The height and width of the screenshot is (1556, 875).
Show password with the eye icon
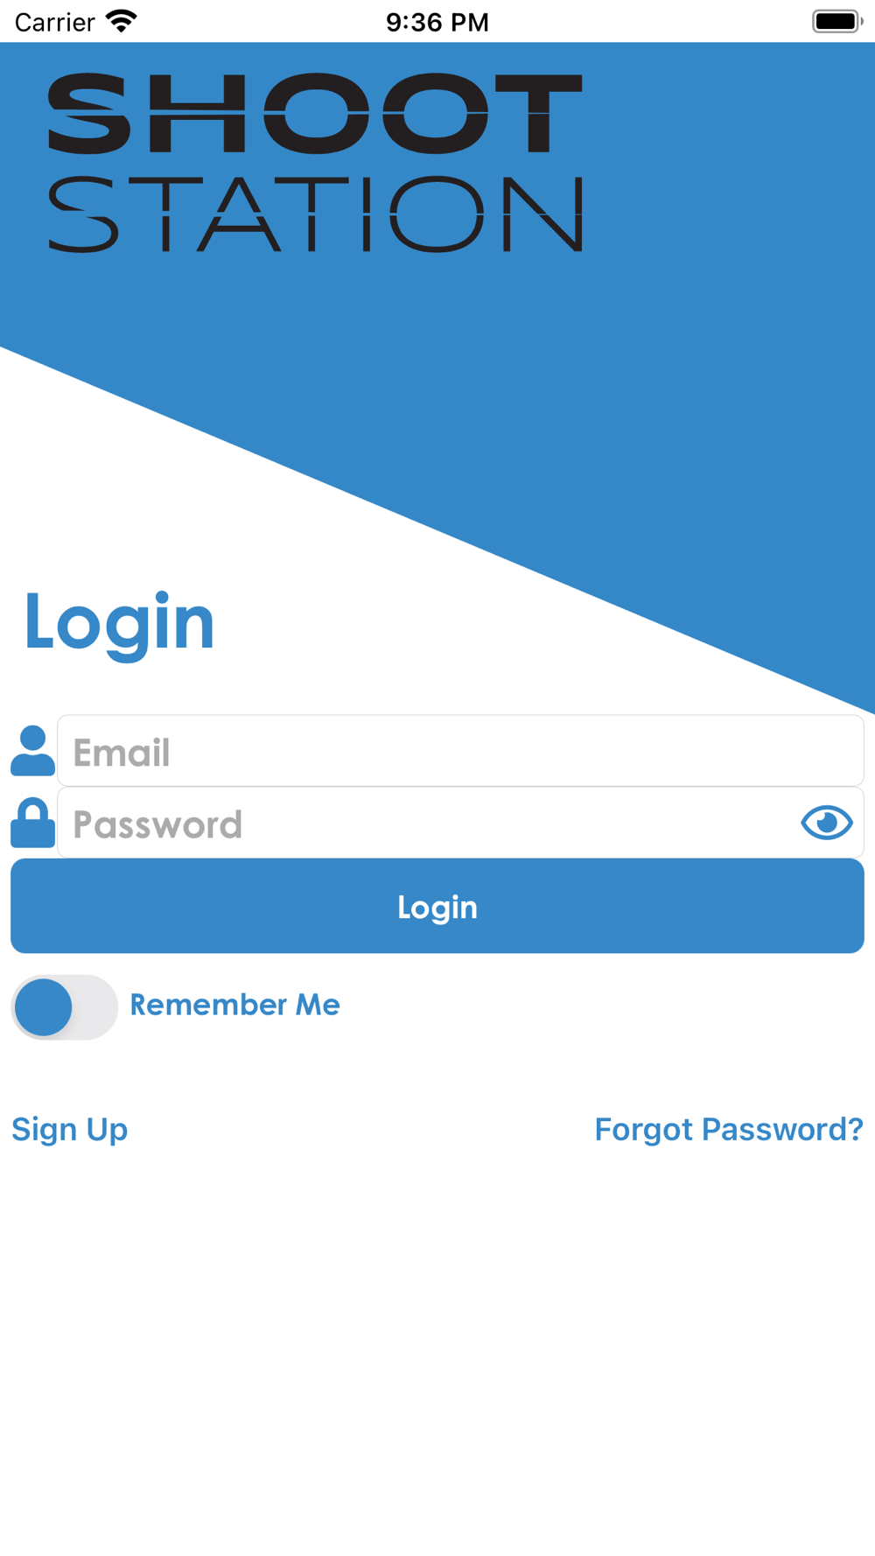827,823
